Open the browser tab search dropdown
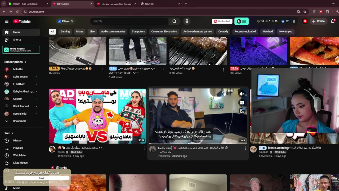 pos(3,4)
